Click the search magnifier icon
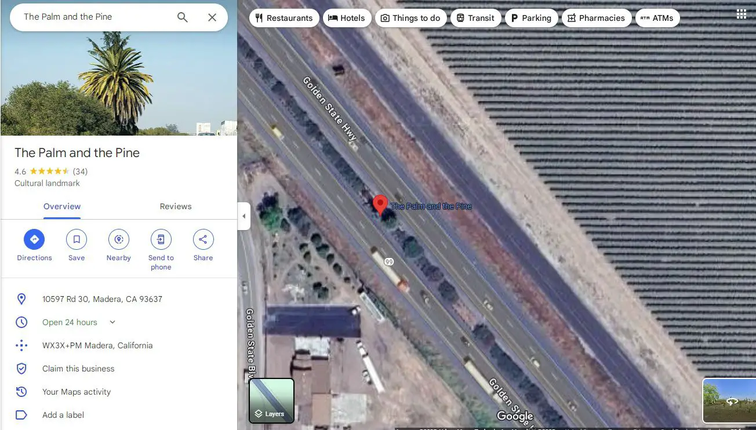Image resolution: width=756 pixels, height=430 pixels. click(x=183, y=17)
